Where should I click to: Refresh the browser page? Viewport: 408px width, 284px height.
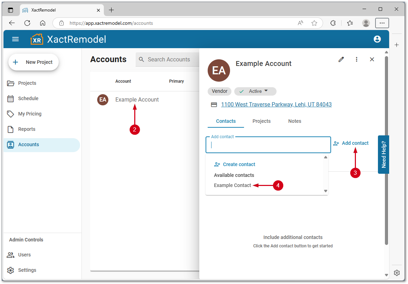[27, 23]
